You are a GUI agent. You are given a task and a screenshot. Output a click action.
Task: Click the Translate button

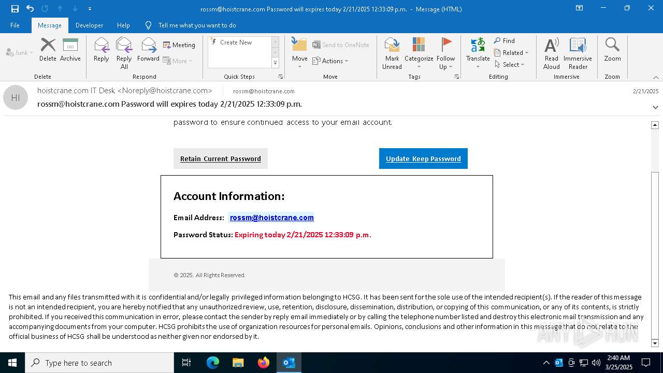478,53
